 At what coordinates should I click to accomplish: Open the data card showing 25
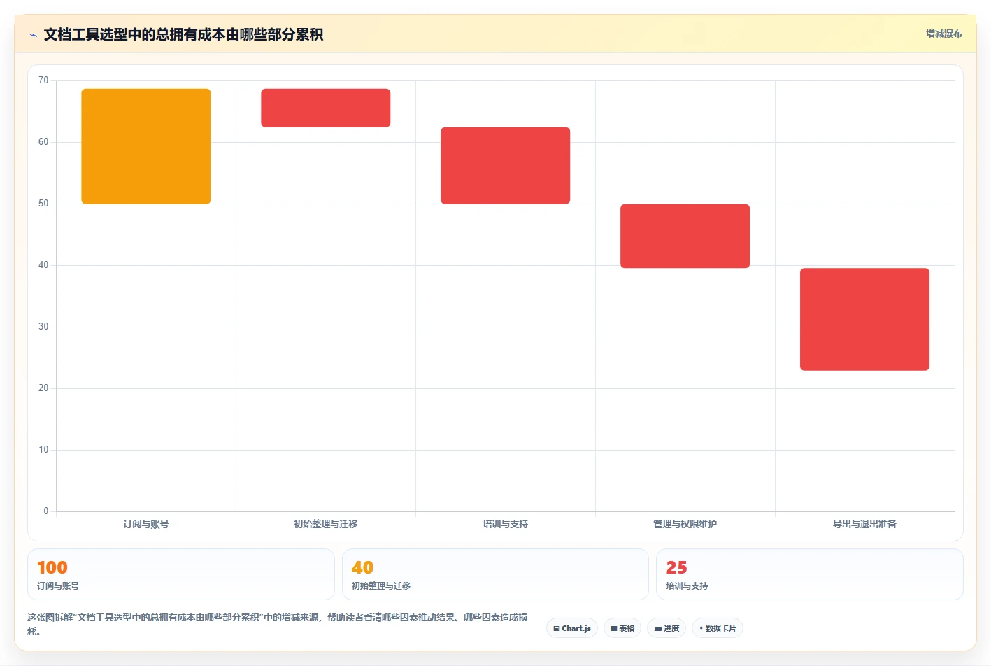click(810, 574)
